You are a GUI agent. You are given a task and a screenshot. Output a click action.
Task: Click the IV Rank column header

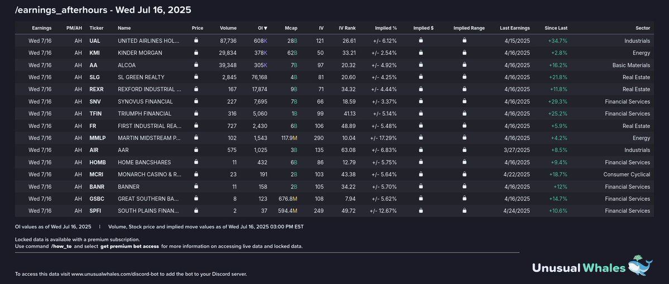[347, 28]
